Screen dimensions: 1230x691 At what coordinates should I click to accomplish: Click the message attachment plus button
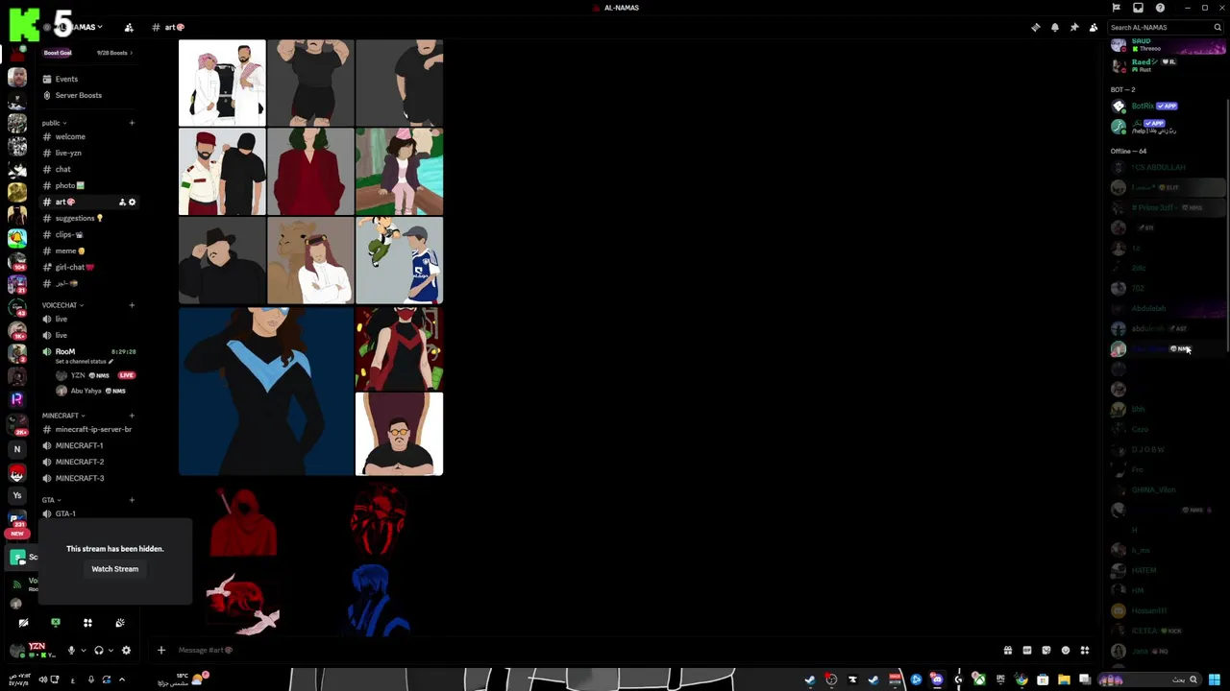pyautogui.click(x=161, y=650)
